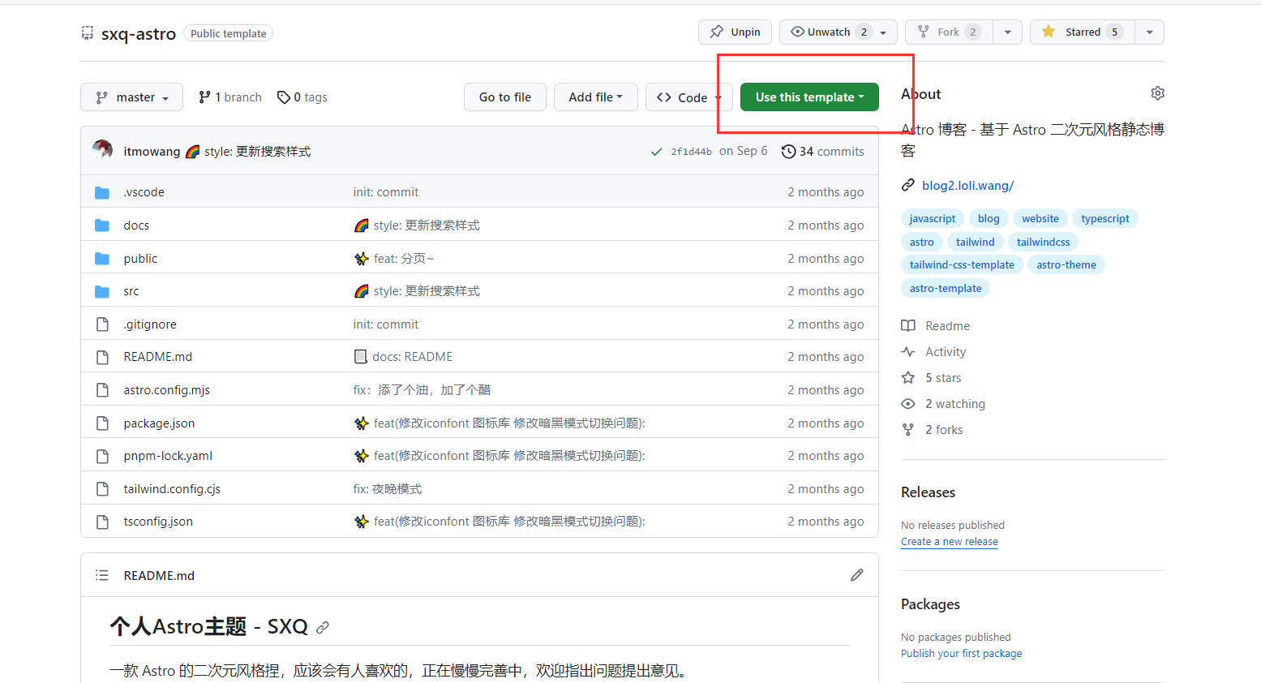Click the Packages heading link
Image resolution: width=1261 pixels, height=683 pixels.
click(930, 604)
